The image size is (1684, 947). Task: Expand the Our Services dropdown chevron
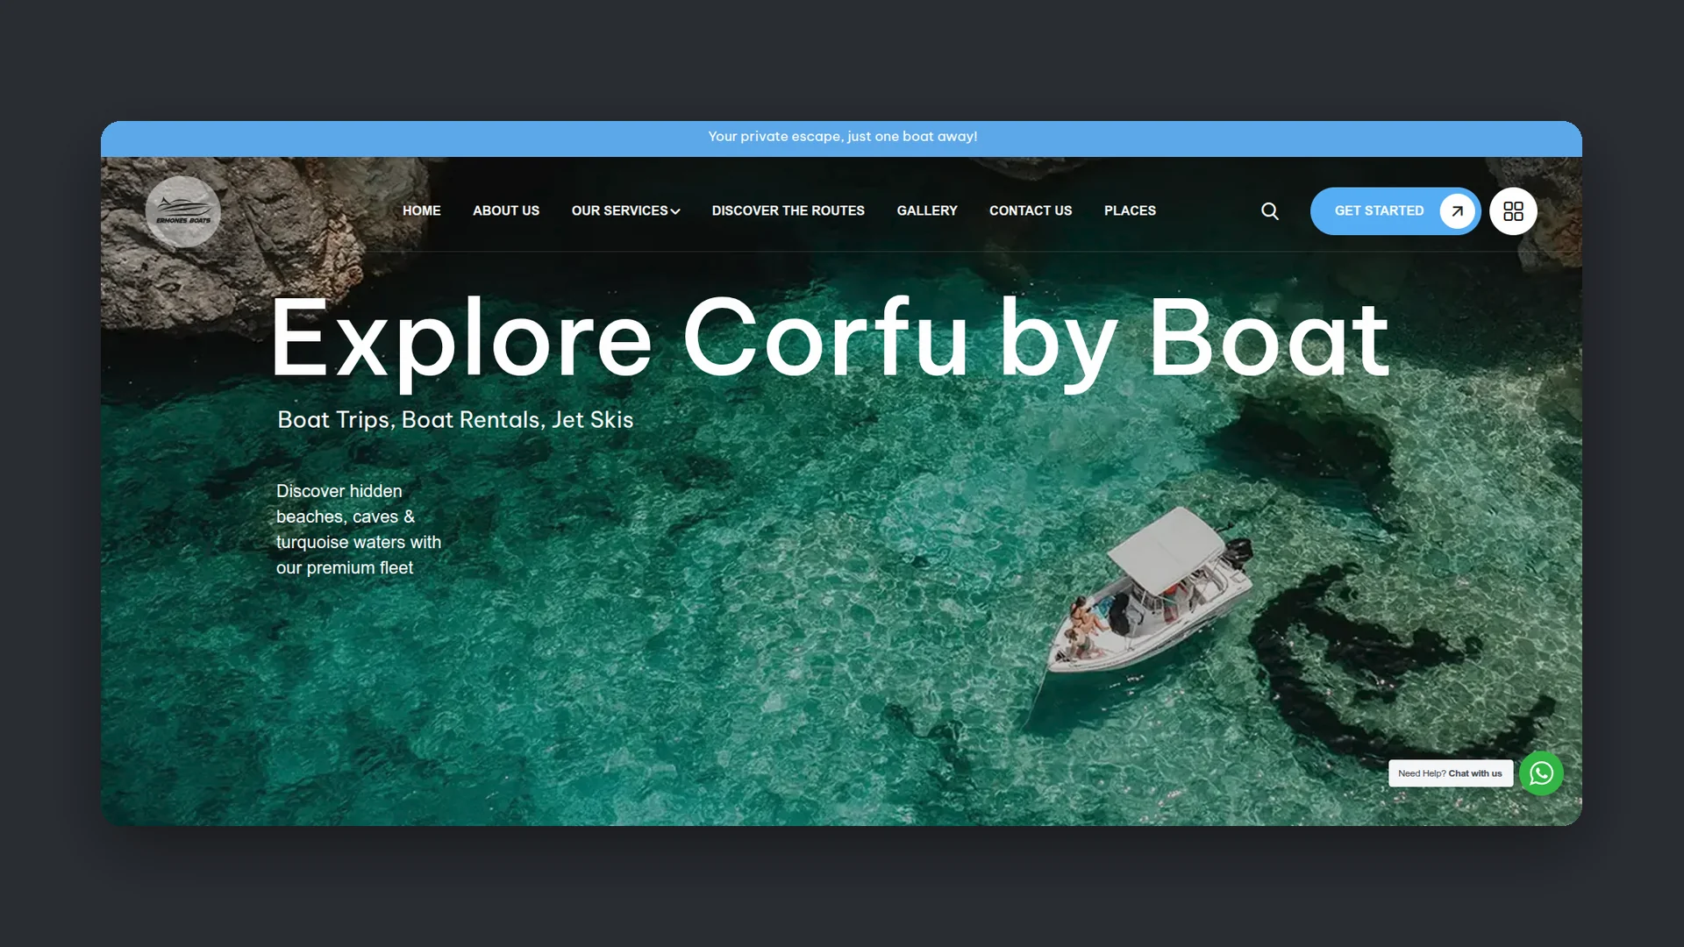tap(675, 211)
